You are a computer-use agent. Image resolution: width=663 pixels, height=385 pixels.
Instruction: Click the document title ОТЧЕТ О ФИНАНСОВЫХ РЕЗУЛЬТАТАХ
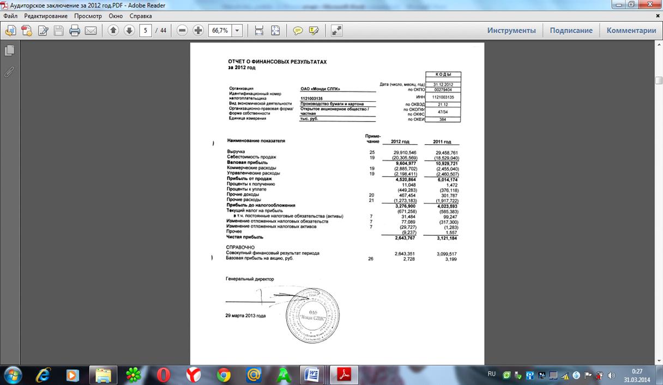tap(277, 62)
